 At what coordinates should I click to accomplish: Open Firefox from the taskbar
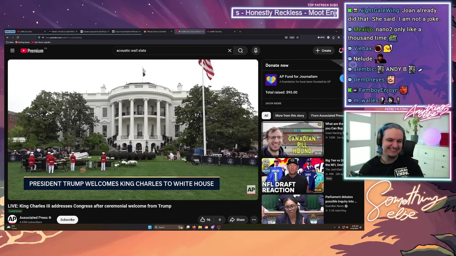point(194,227)
